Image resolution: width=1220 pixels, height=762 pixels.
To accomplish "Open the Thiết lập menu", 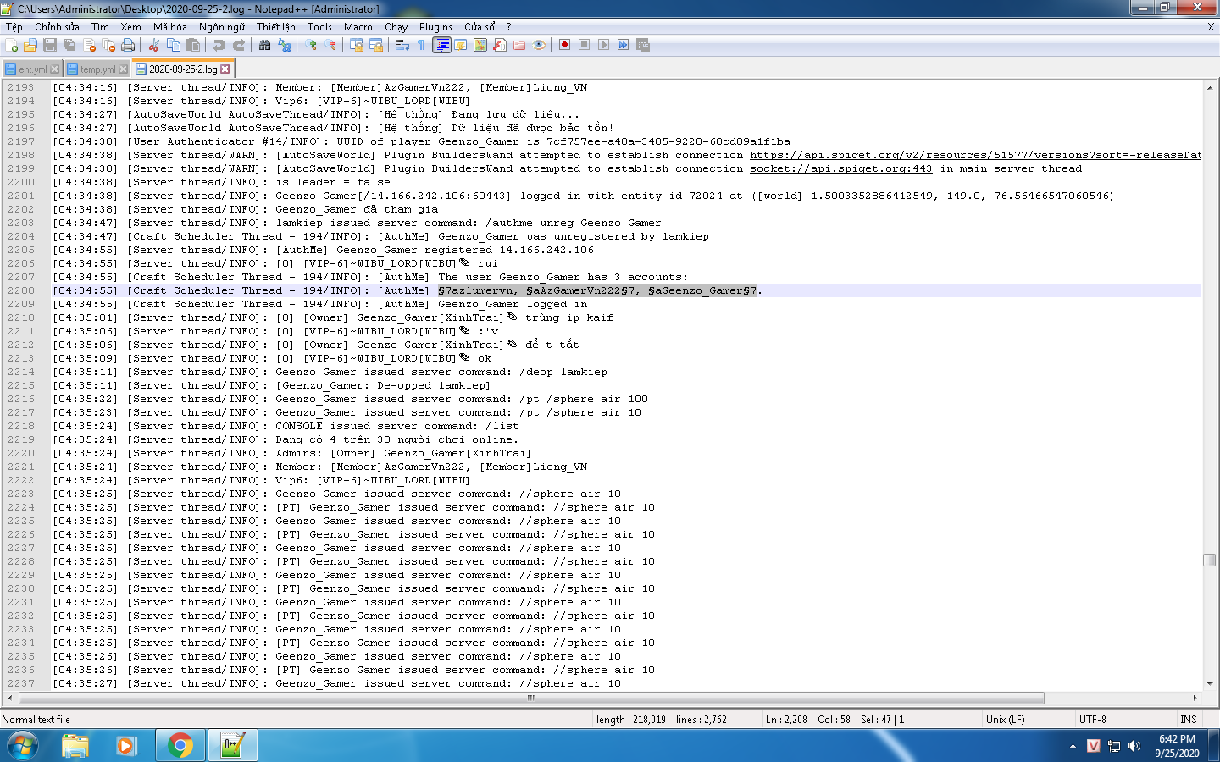I will click(276, 27).
